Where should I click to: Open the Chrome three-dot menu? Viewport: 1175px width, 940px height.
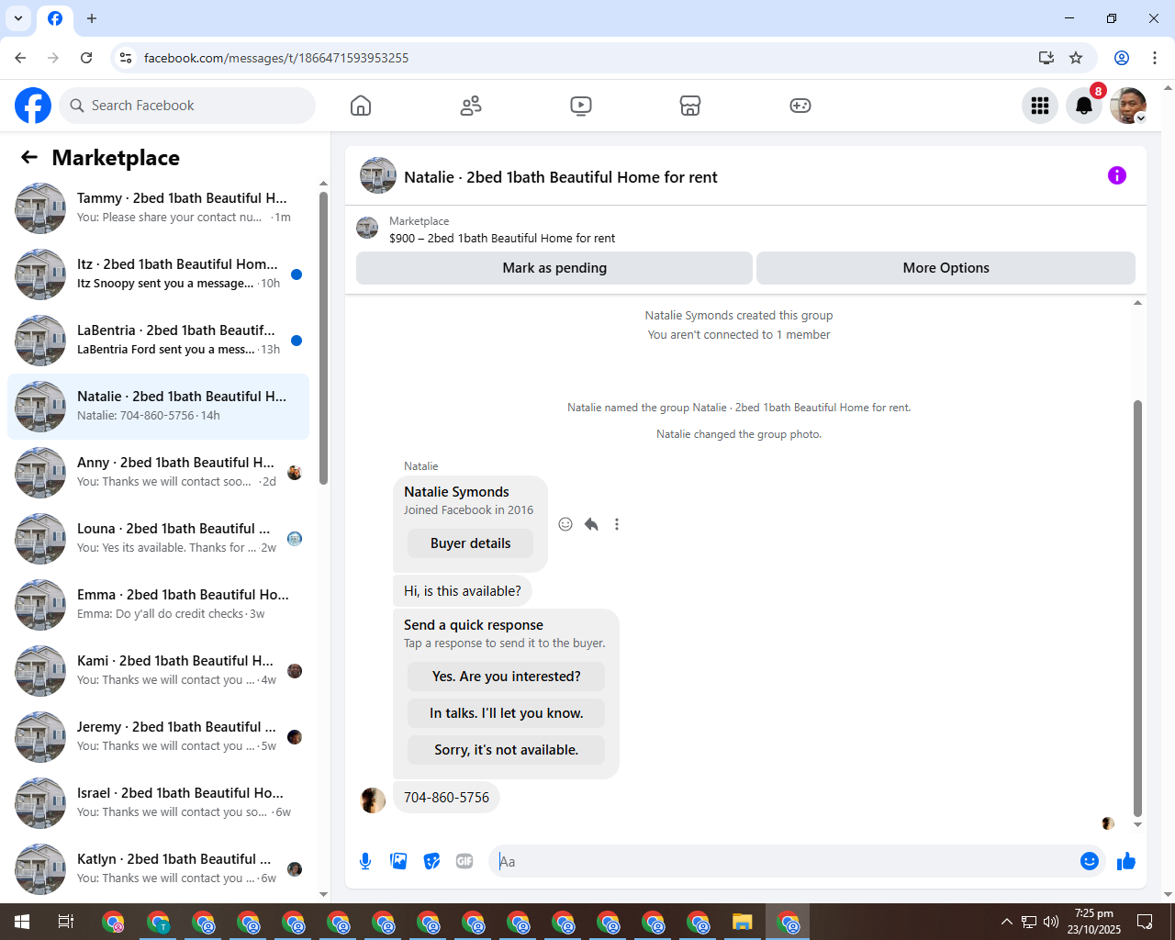coord(1155,58)
